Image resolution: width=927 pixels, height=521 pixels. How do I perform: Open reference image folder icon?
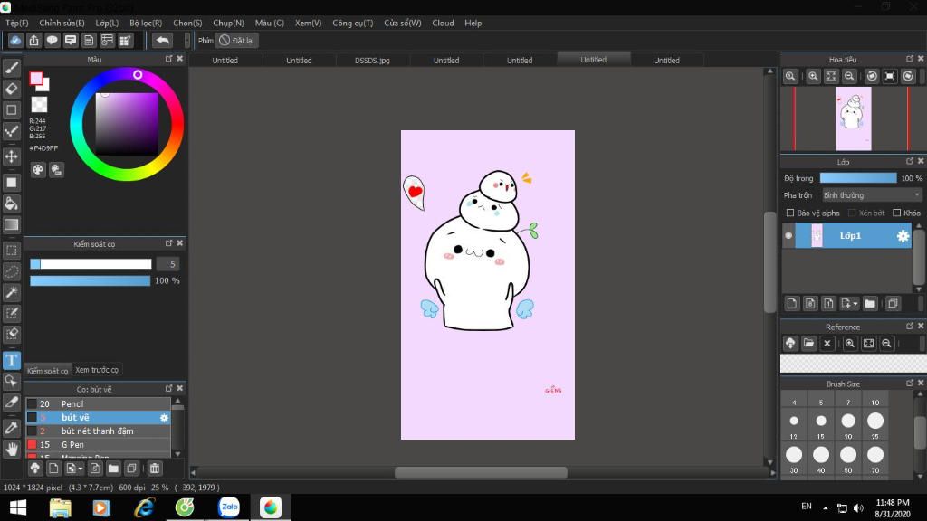pyautogui.click(x=808, y=343)
